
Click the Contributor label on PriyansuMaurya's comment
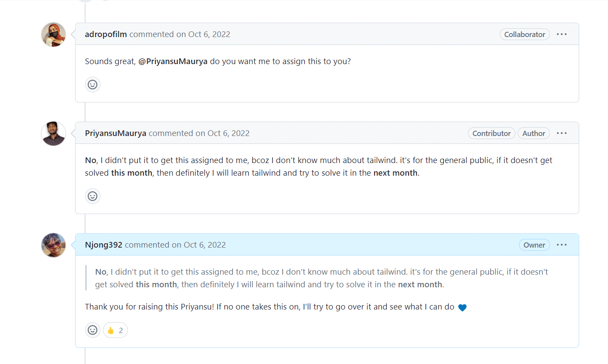[491, 133]
